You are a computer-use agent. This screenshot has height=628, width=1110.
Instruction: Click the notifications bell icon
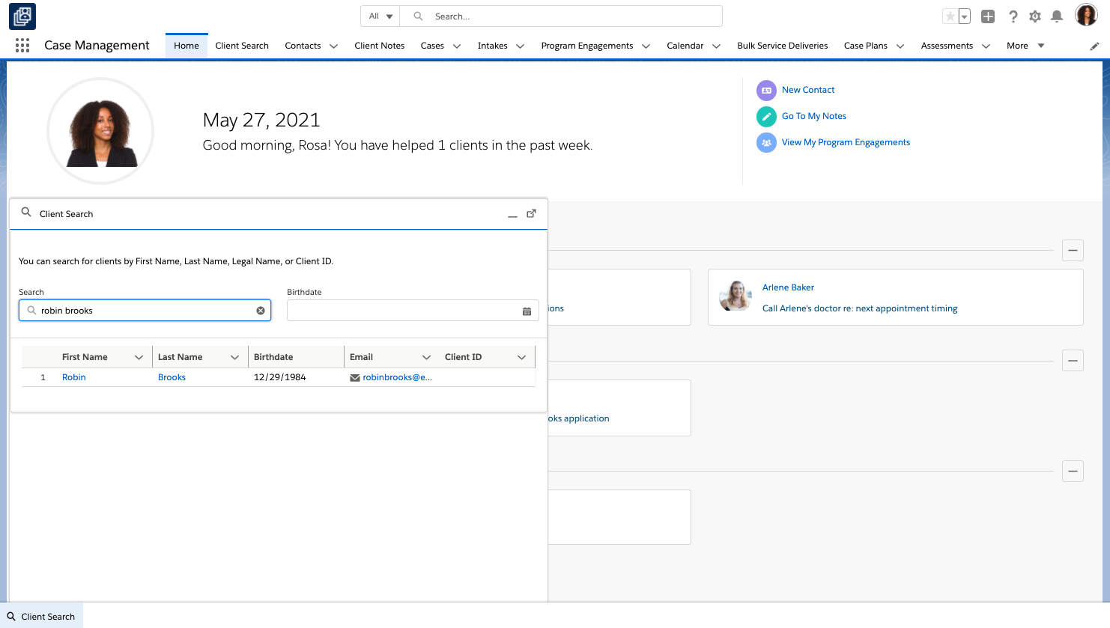coord(1057,16)
